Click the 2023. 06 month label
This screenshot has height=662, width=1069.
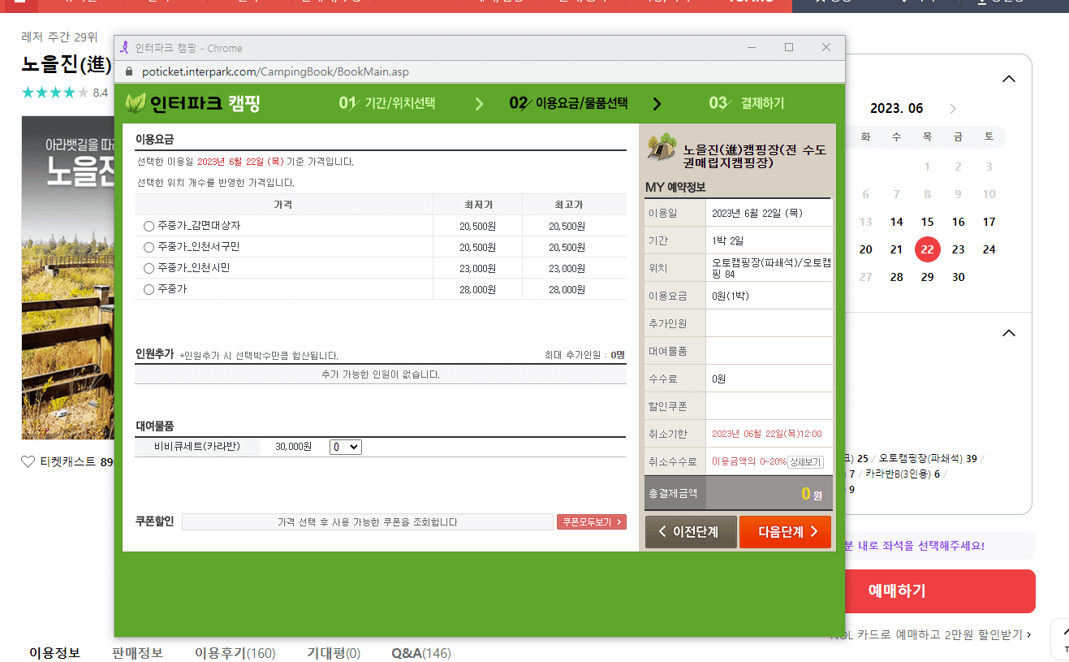click(x=896, y=109)
